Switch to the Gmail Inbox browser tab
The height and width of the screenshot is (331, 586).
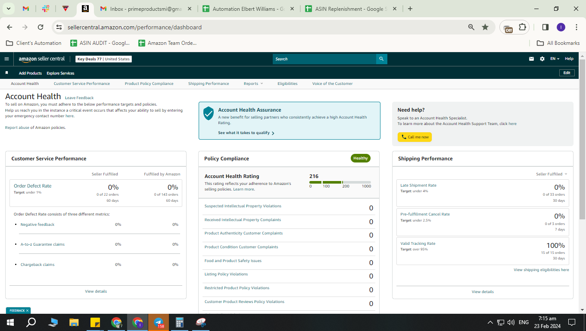pyautogui.click(x=145, y=9)
